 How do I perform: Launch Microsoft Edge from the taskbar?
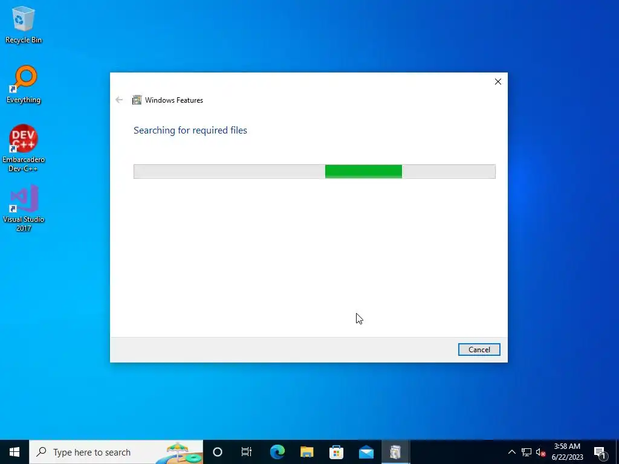tap(277, 452)
